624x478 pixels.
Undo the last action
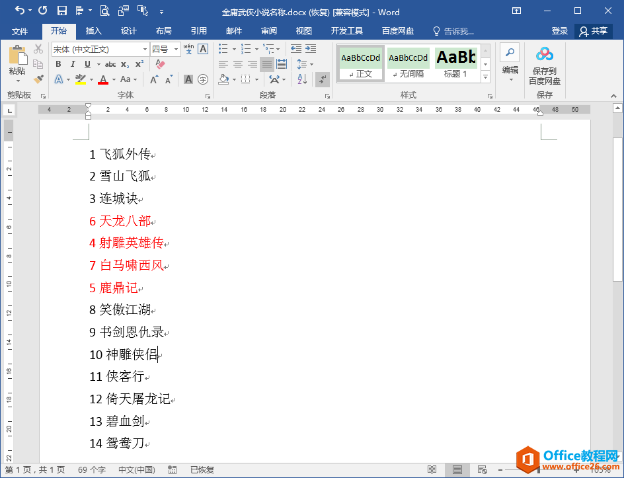click(20, 11)
